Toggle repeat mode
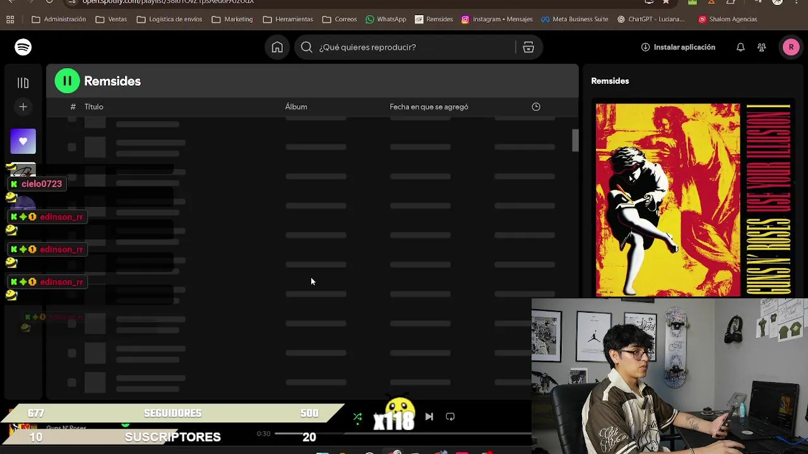This screenshot has height=454, width=808. 450,417
